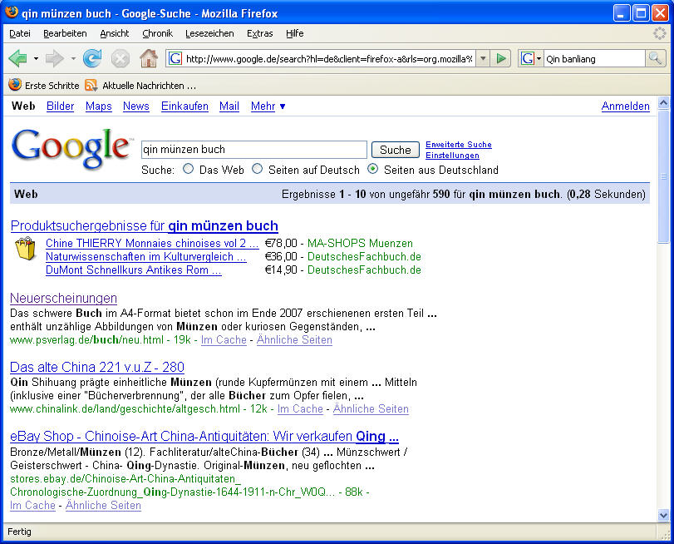Reload the page with the refresh icon
This screenshot has height=544, width=674.
click(92, 58)
